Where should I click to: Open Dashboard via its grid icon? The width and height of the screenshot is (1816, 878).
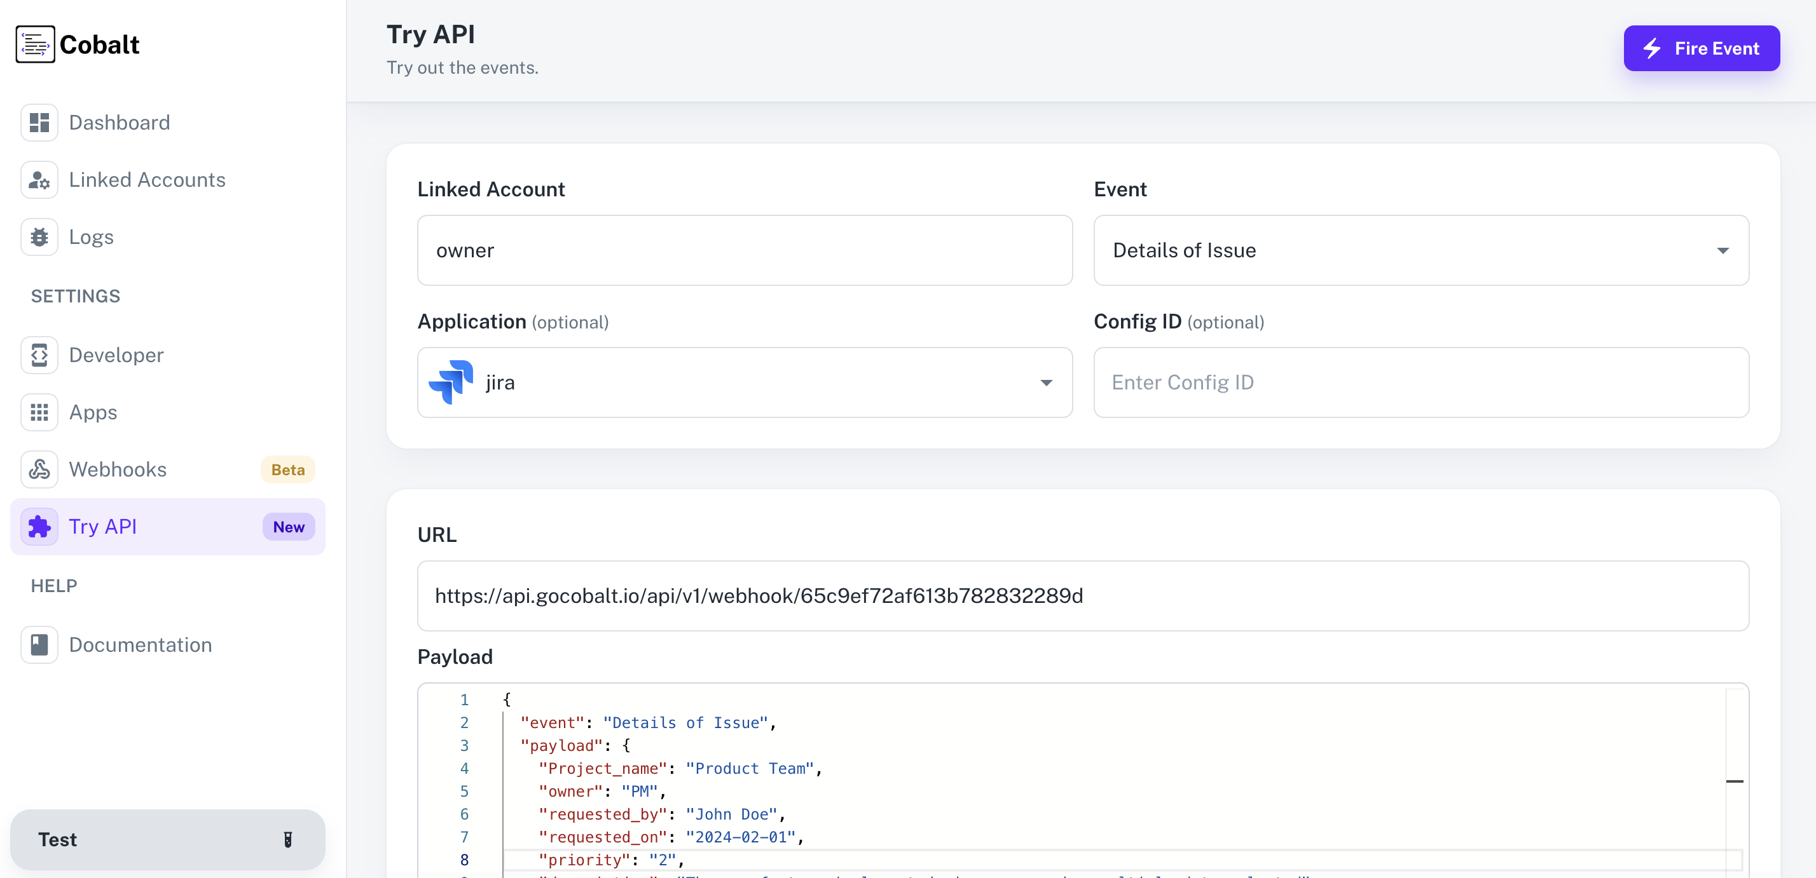[x=39, y=123]
